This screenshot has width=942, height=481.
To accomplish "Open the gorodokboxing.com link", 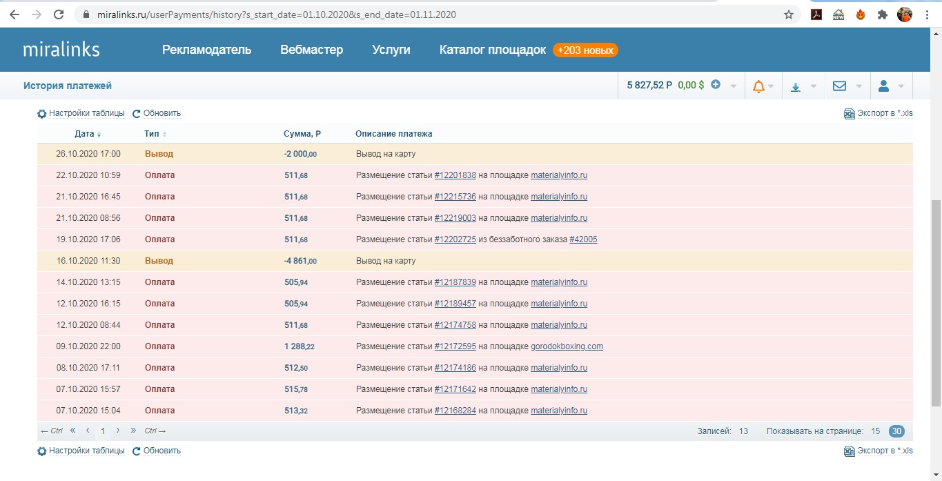I will pyautogui.click(x=567, y=346).
